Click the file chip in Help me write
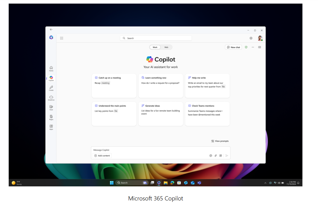 point(223,87)
